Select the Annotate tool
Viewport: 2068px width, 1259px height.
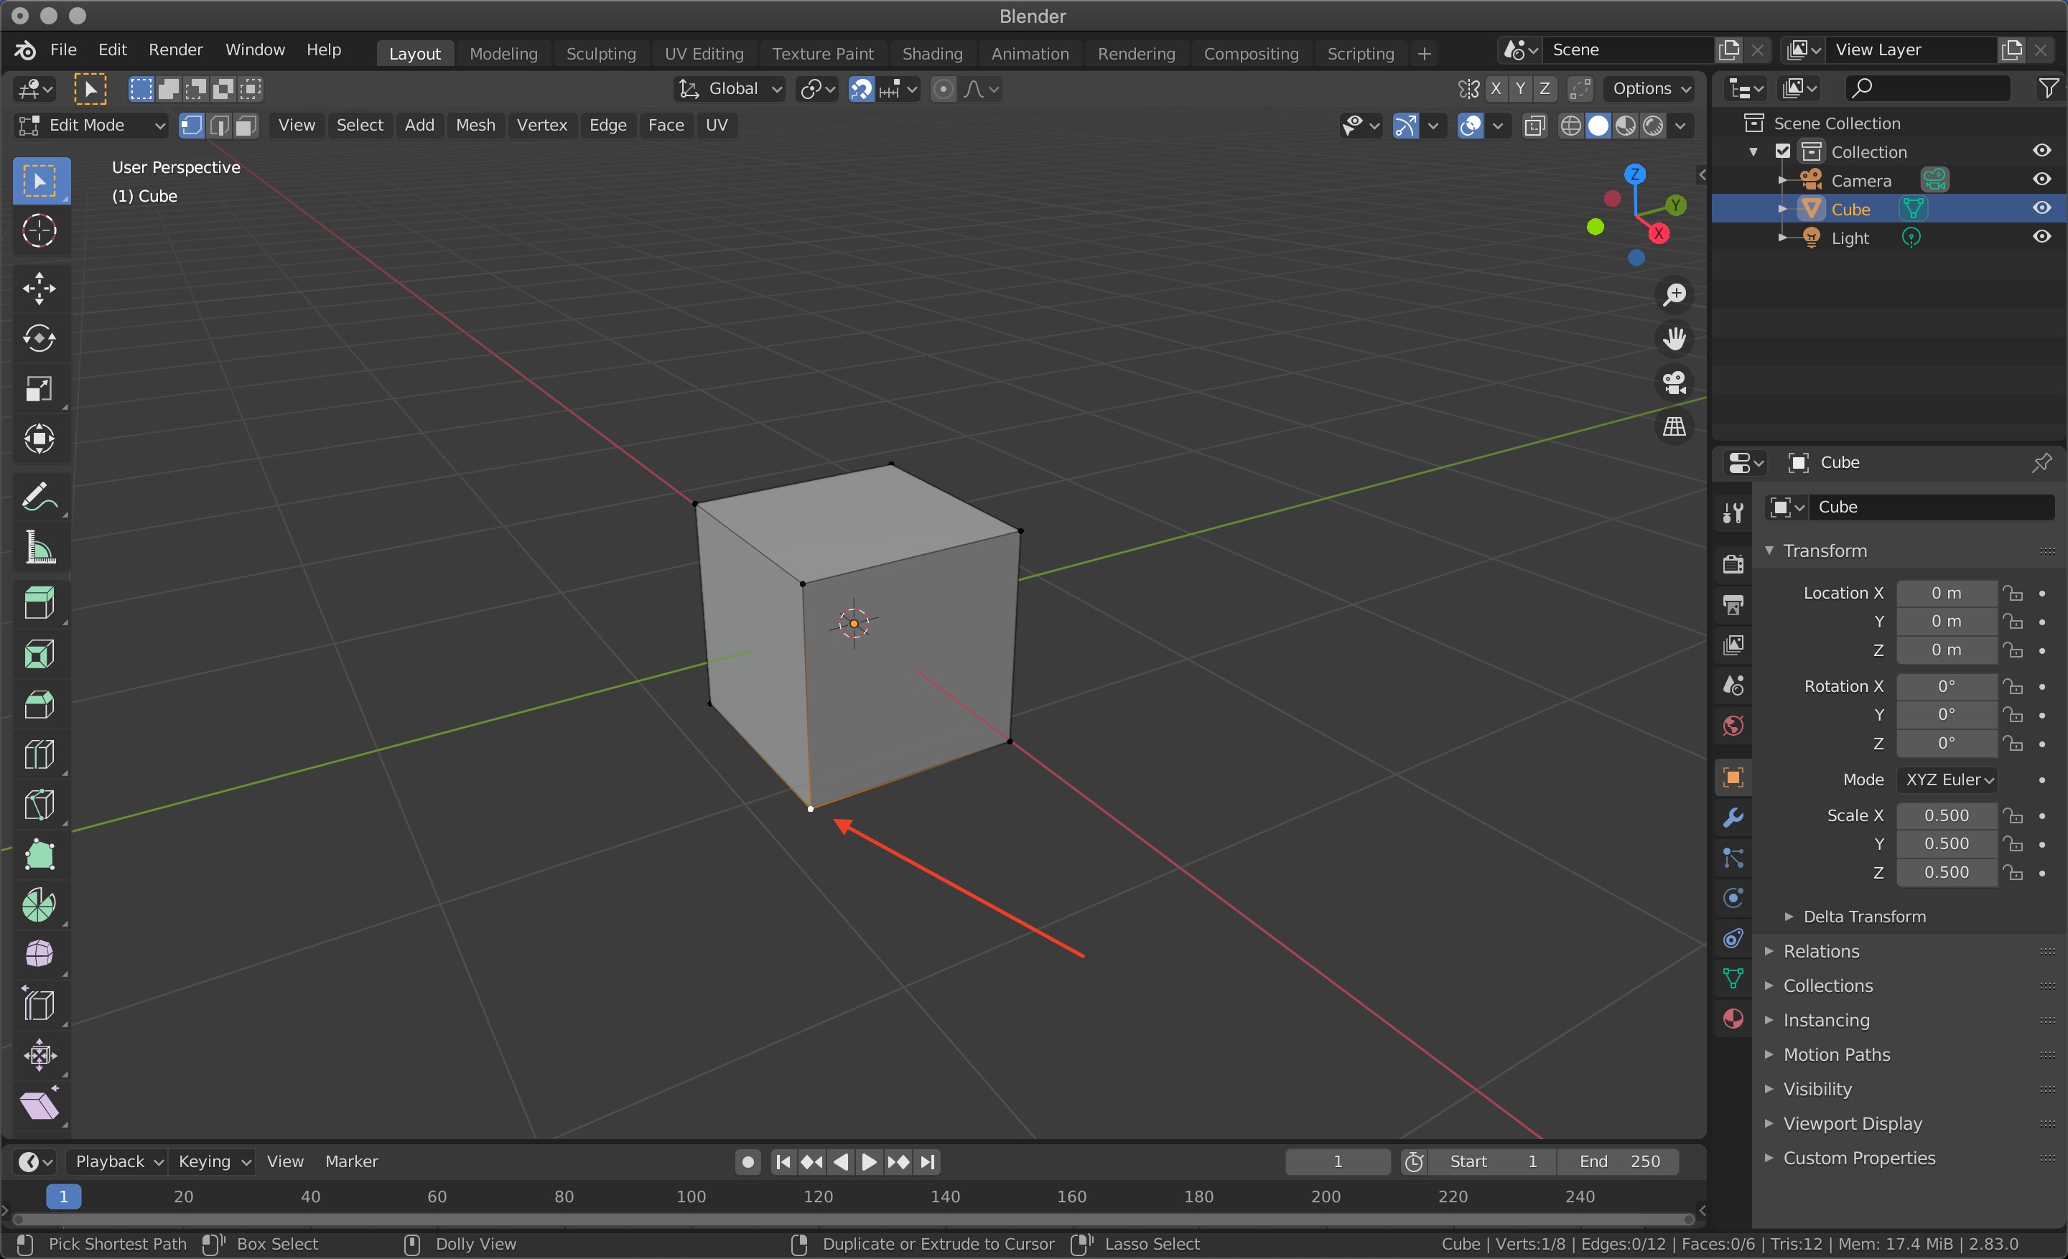39,497
